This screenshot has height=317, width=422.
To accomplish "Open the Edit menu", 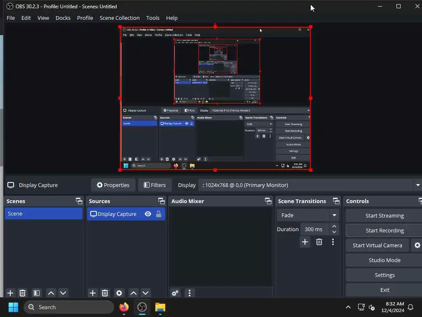I will pos(26,18).
